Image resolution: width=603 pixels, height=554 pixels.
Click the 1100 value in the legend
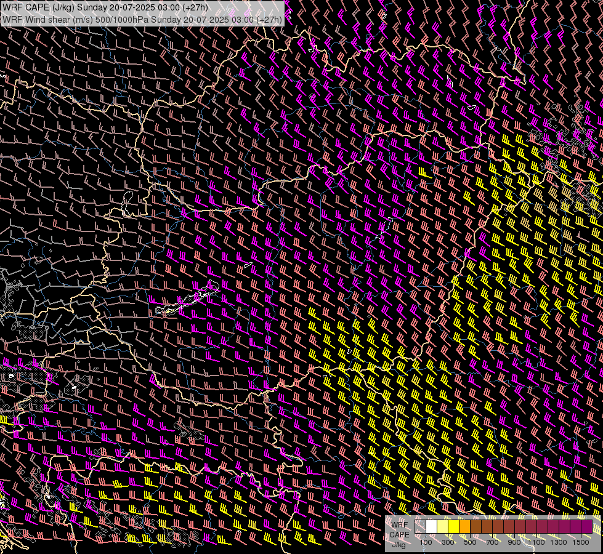[x=536, y=542]
